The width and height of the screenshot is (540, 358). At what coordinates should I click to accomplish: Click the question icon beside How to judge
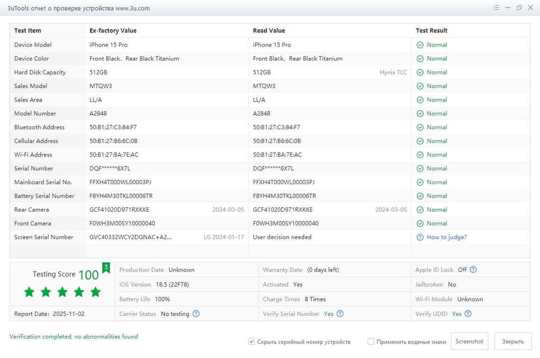tap(420, 237)
